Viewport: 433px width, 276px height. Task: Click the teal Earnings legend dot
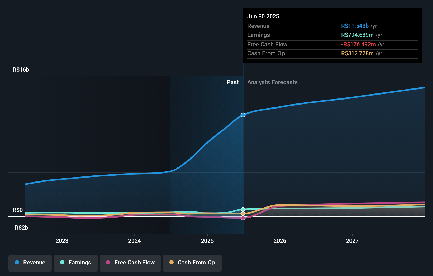[62, 263]
